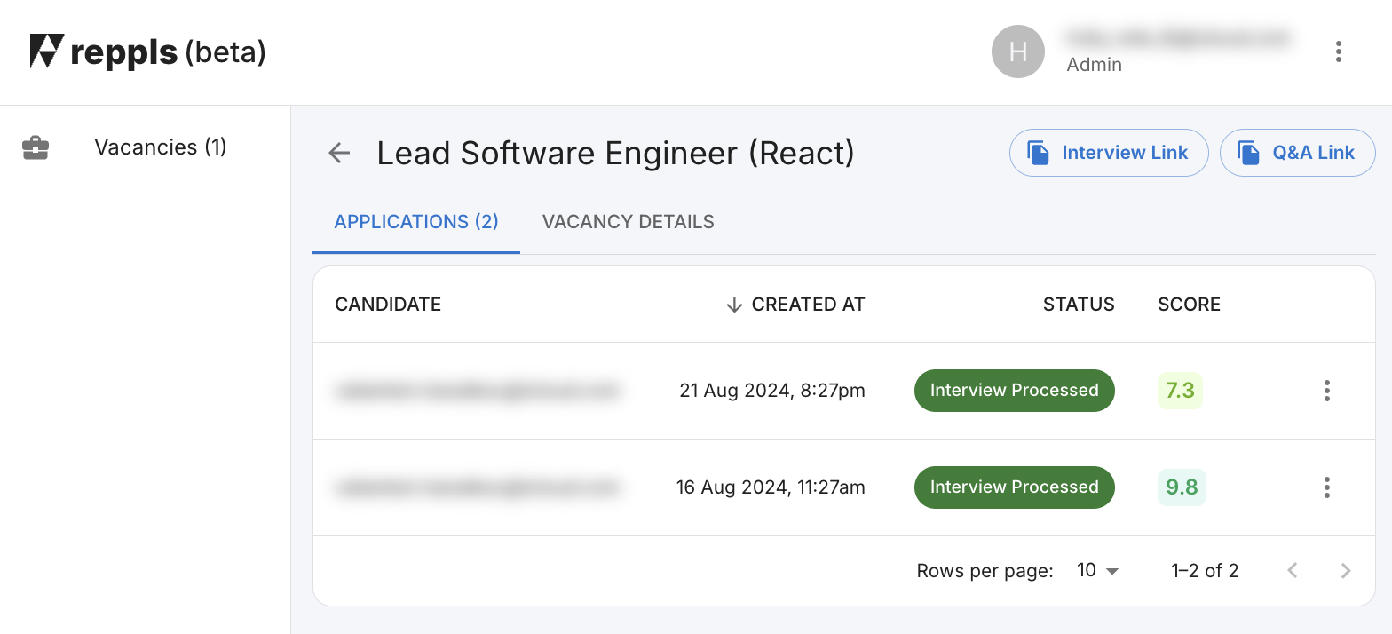
Task: Sort by the Candidate column header
Action: pyautogui.click(x=388, y=305)
